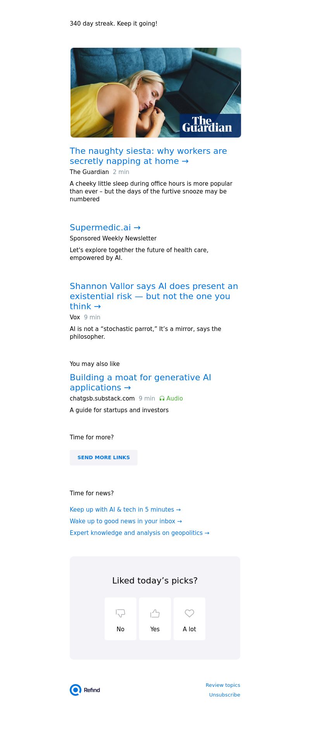
Task: Click the green Audio headphones icon
Action: tap(162, 399)
